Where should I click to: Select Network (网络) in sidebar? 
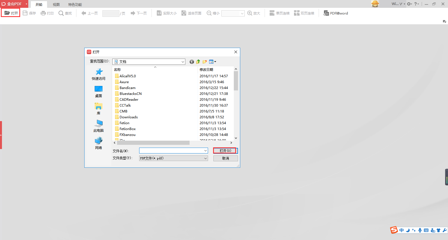pyautogui.click(x=99, y=143)
